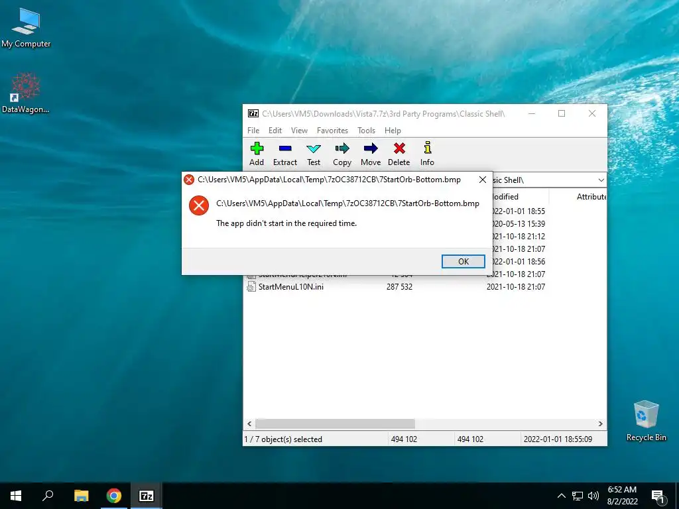This screenshot has height=509, width=679.
Task: Open the File menu in 7-Zip
Action: tap(253, 131)
